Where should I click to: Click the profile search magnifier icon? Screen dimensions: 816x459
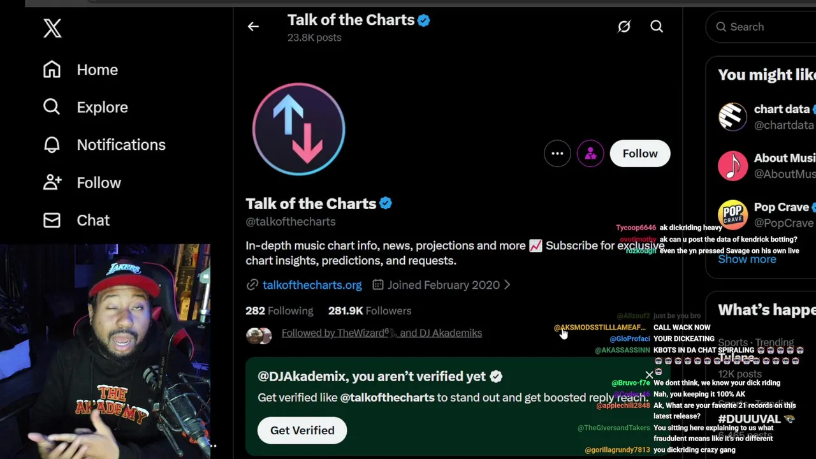click(x=657, y=27)
